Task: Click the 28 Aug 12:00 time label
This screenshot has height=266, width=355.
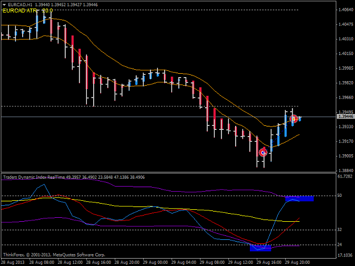Action: tap(70, 263)
